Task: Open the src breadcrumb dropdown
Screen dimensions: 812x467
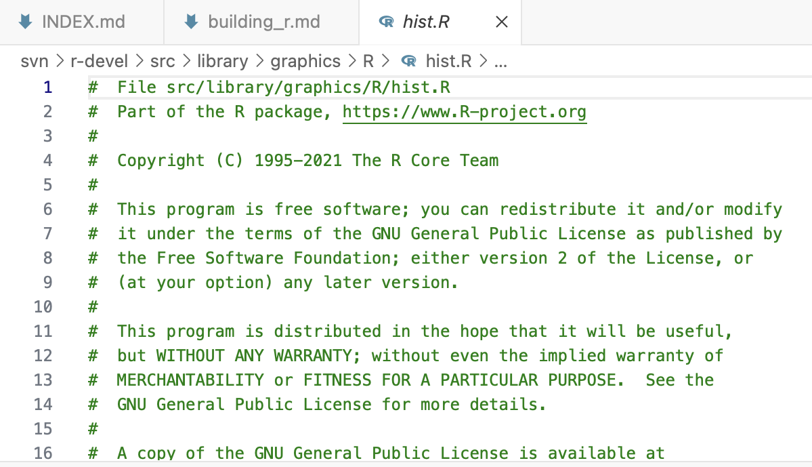Action: click(163, 62)
